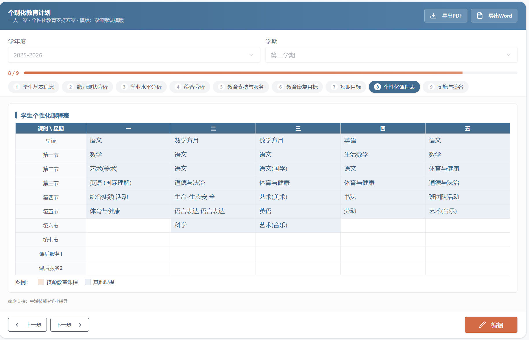
Task: Click Tuesday 第五节 cell 语言表达 语言表达
Action: (x=213, y=211)
